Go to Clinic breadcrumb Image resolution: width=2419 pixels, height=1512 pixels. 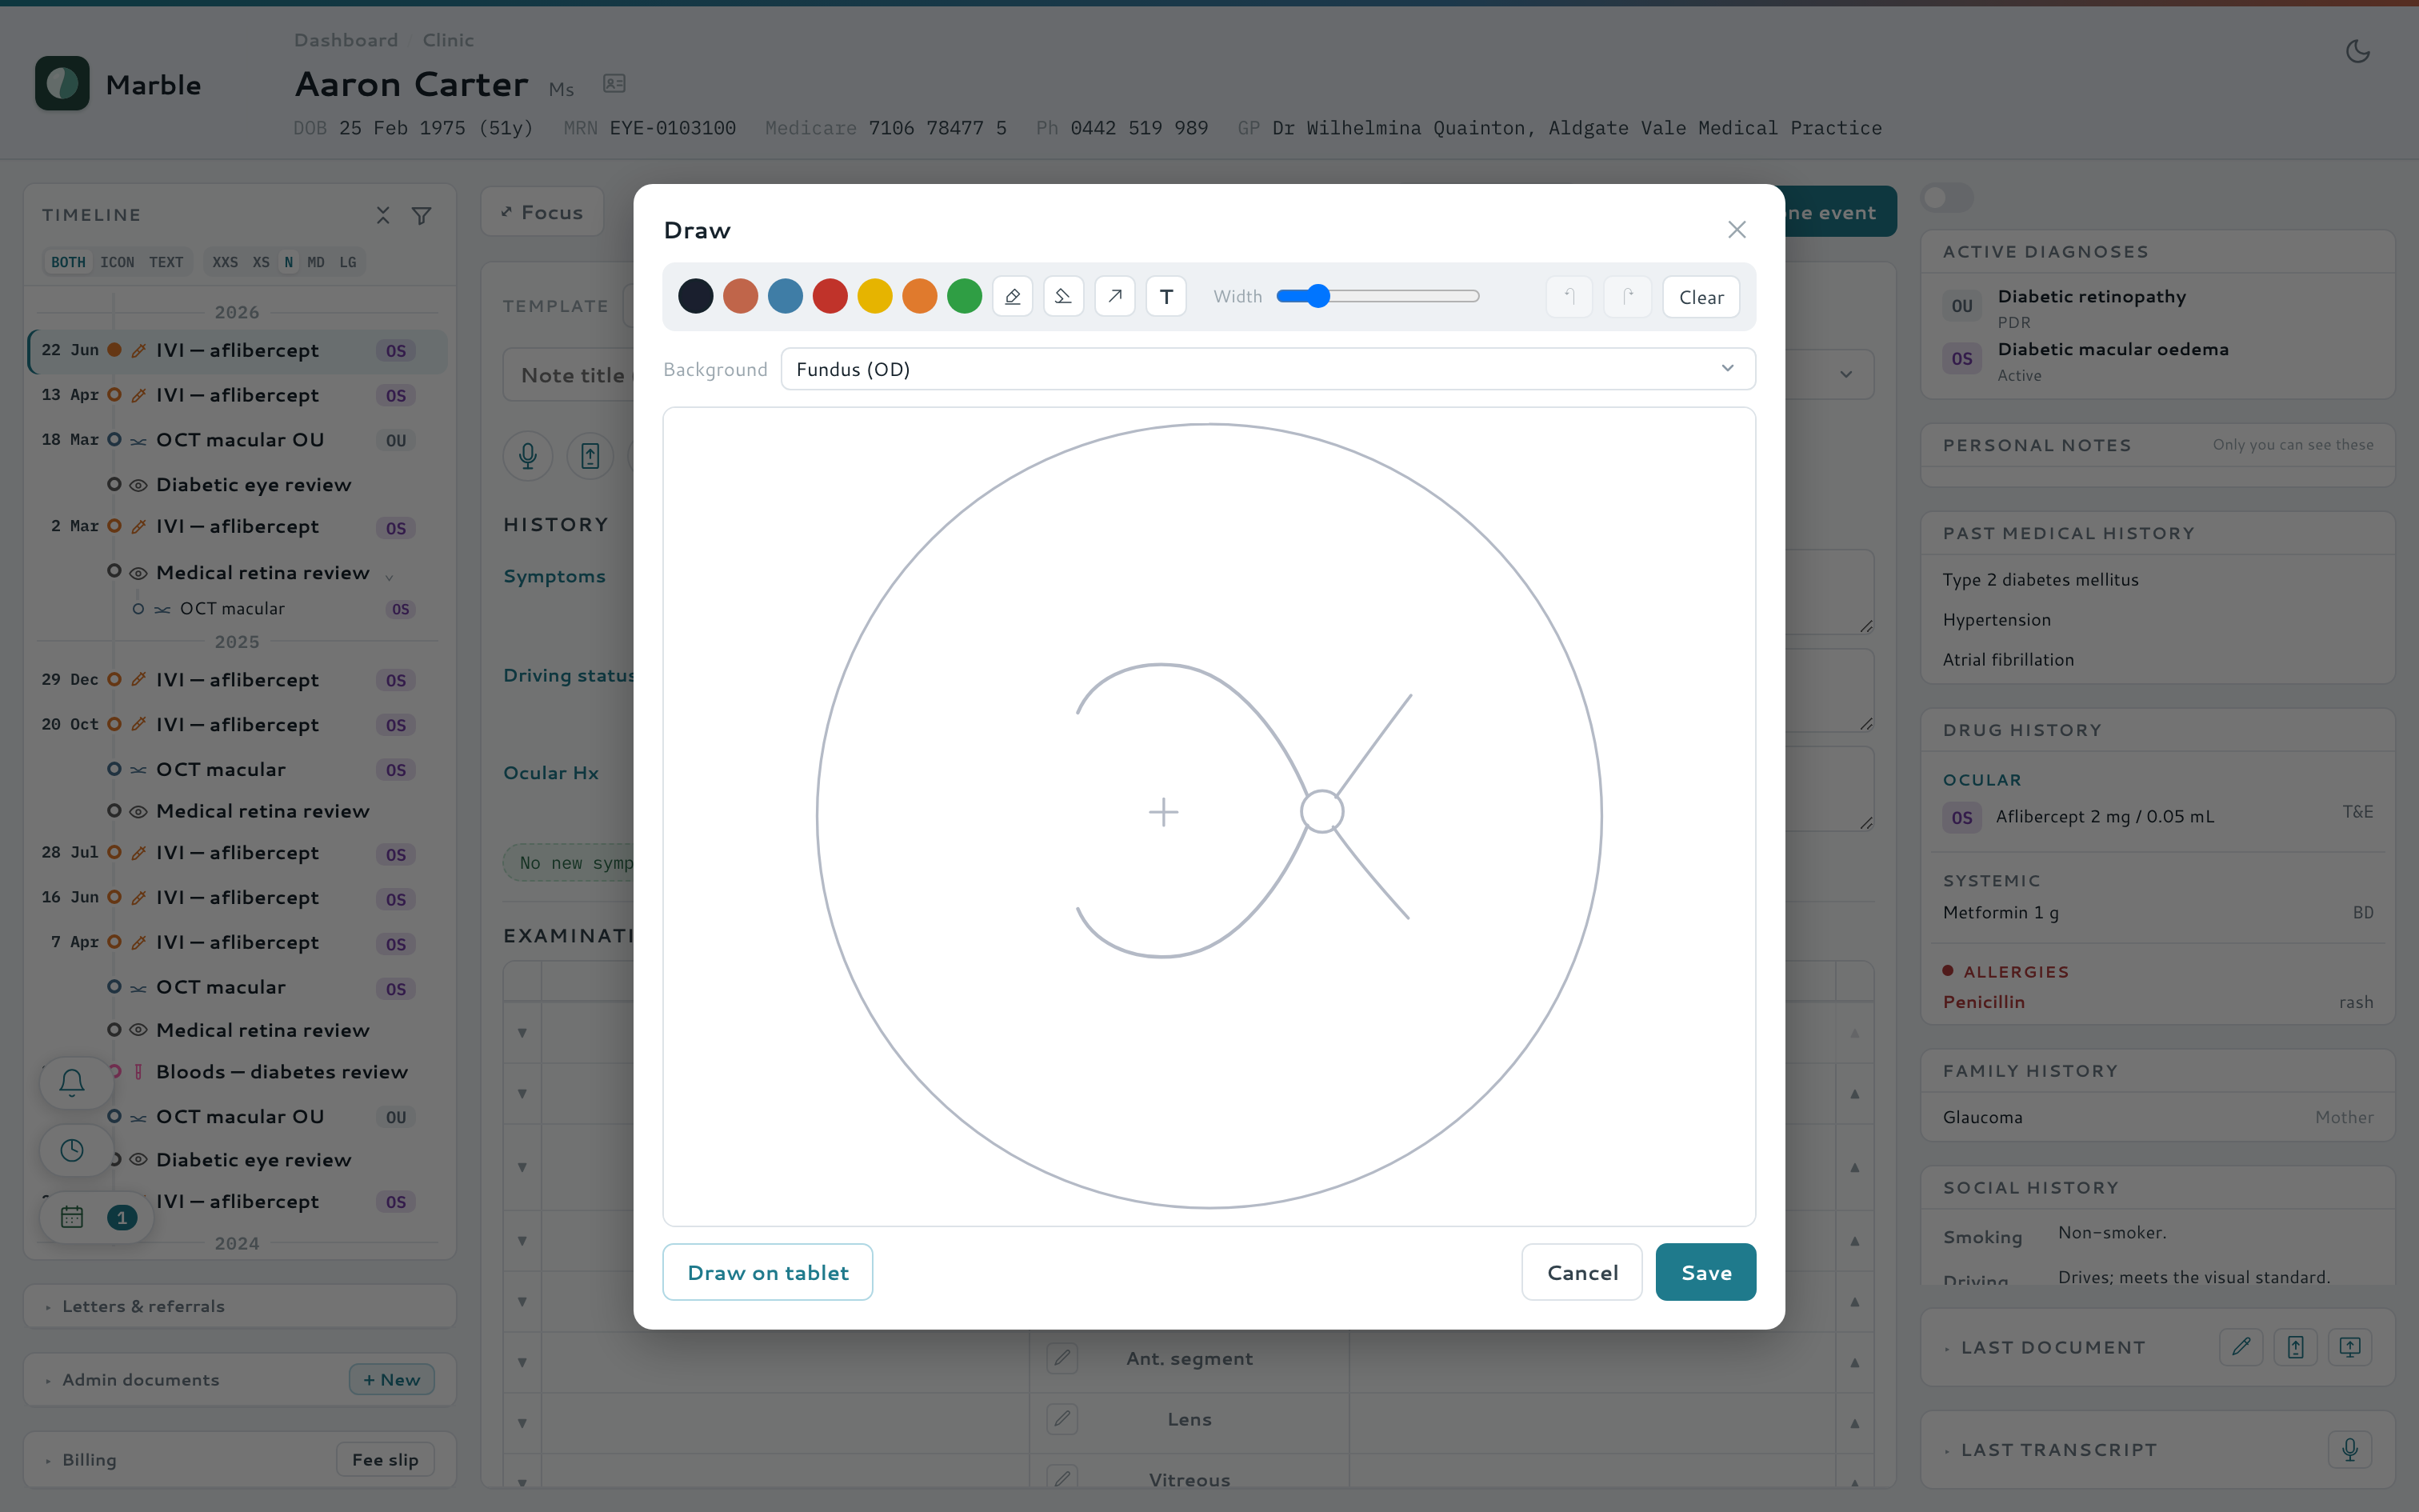pyautogui.click(x=448, y=40)
